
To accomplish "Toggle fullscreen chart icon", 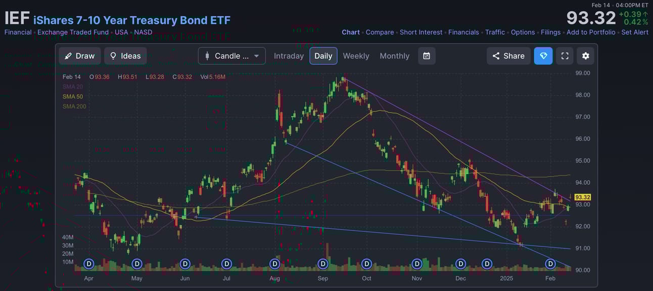I will (x=565, y=56).
